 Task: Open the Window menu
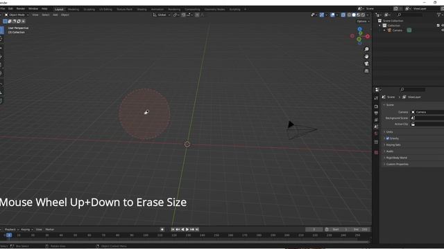[33, 9]
